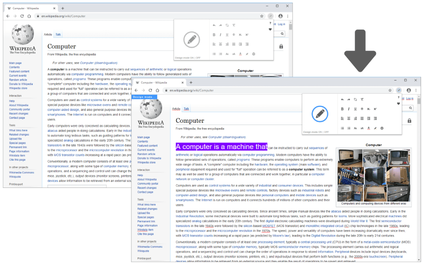Open new tab in front window
This screenshot has width=423, height=264.
click(191, 82)
